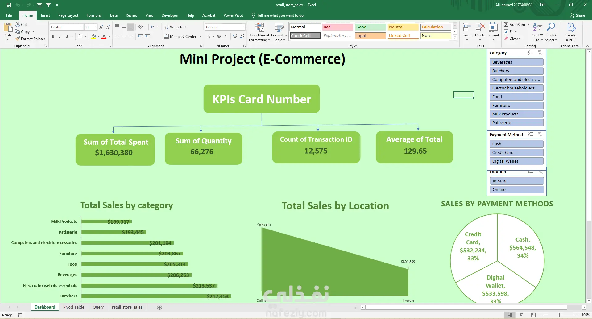Click the Save icon in quick access toolbar
The image size is (592, 319).
(9, 5)
